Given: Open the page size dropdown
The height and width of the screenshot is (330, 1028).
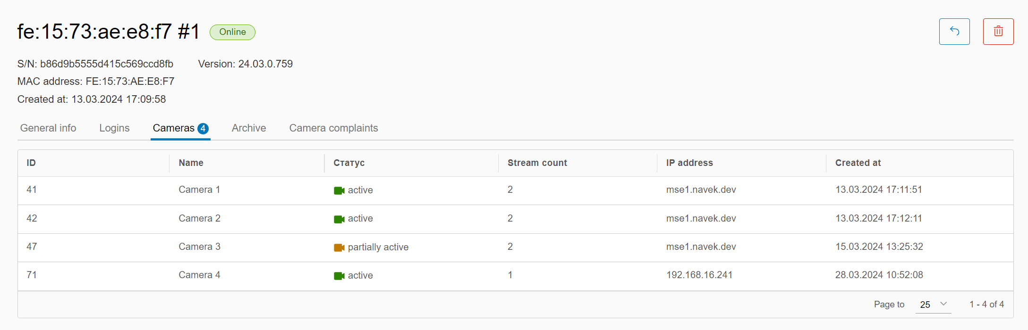Looking at the screenshot, I should pyautogui.click(x=926, y=305).
